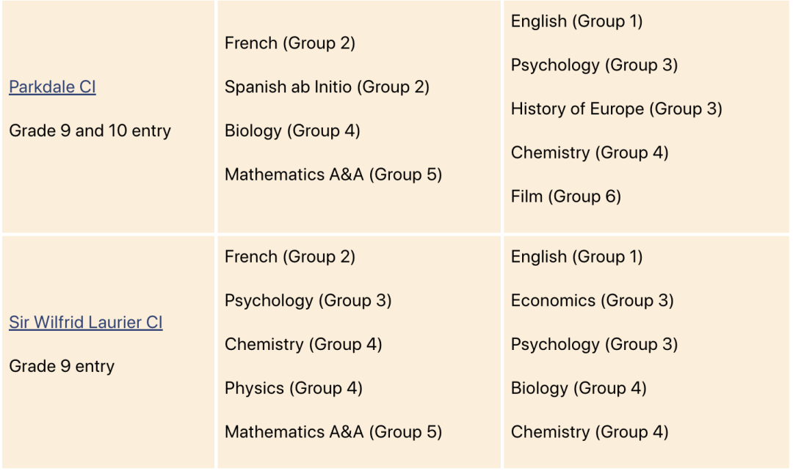This screenshot has height=471, width=793.
Task: Click Laurier's French (Group 2) entry
Action: tap(290, 257)
